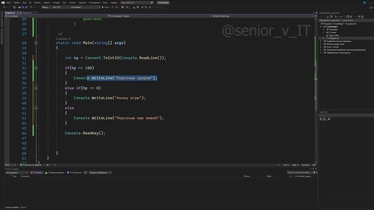This screenshot has height=210, width=374.
Task: Toggle the 0 Сообщения messages filter
Action: (x=74, y=173)
